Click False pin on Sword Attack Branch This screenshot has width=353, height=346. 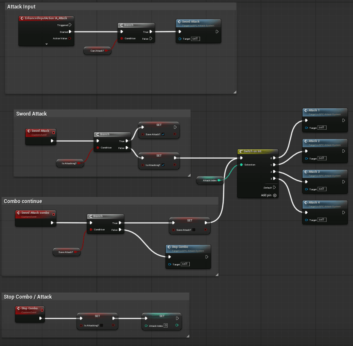127,148
